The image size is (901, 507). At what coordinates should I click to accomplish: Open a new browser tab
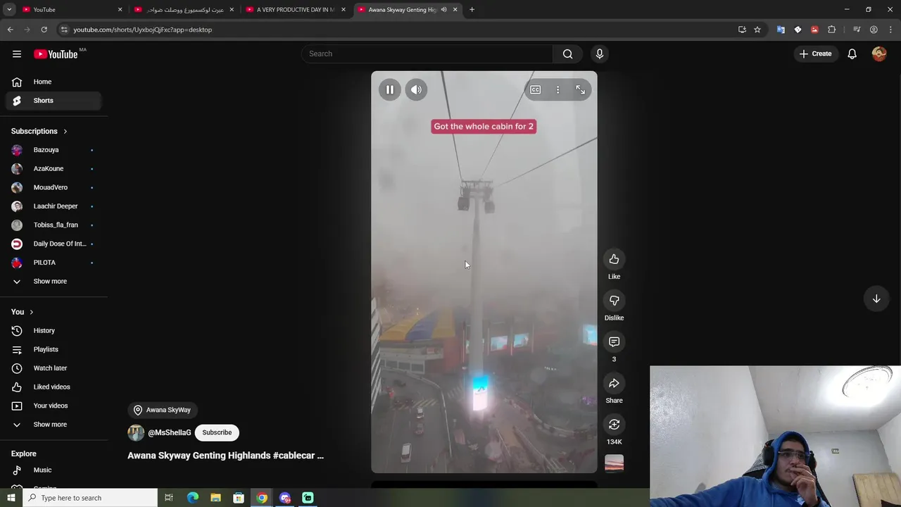click(472, 10)
